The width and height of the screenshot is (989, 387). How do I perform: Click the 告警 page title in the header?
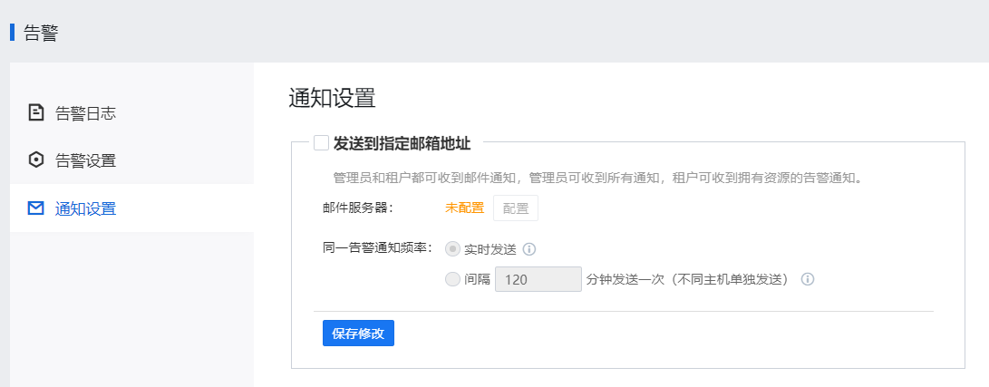coord(41,32)
